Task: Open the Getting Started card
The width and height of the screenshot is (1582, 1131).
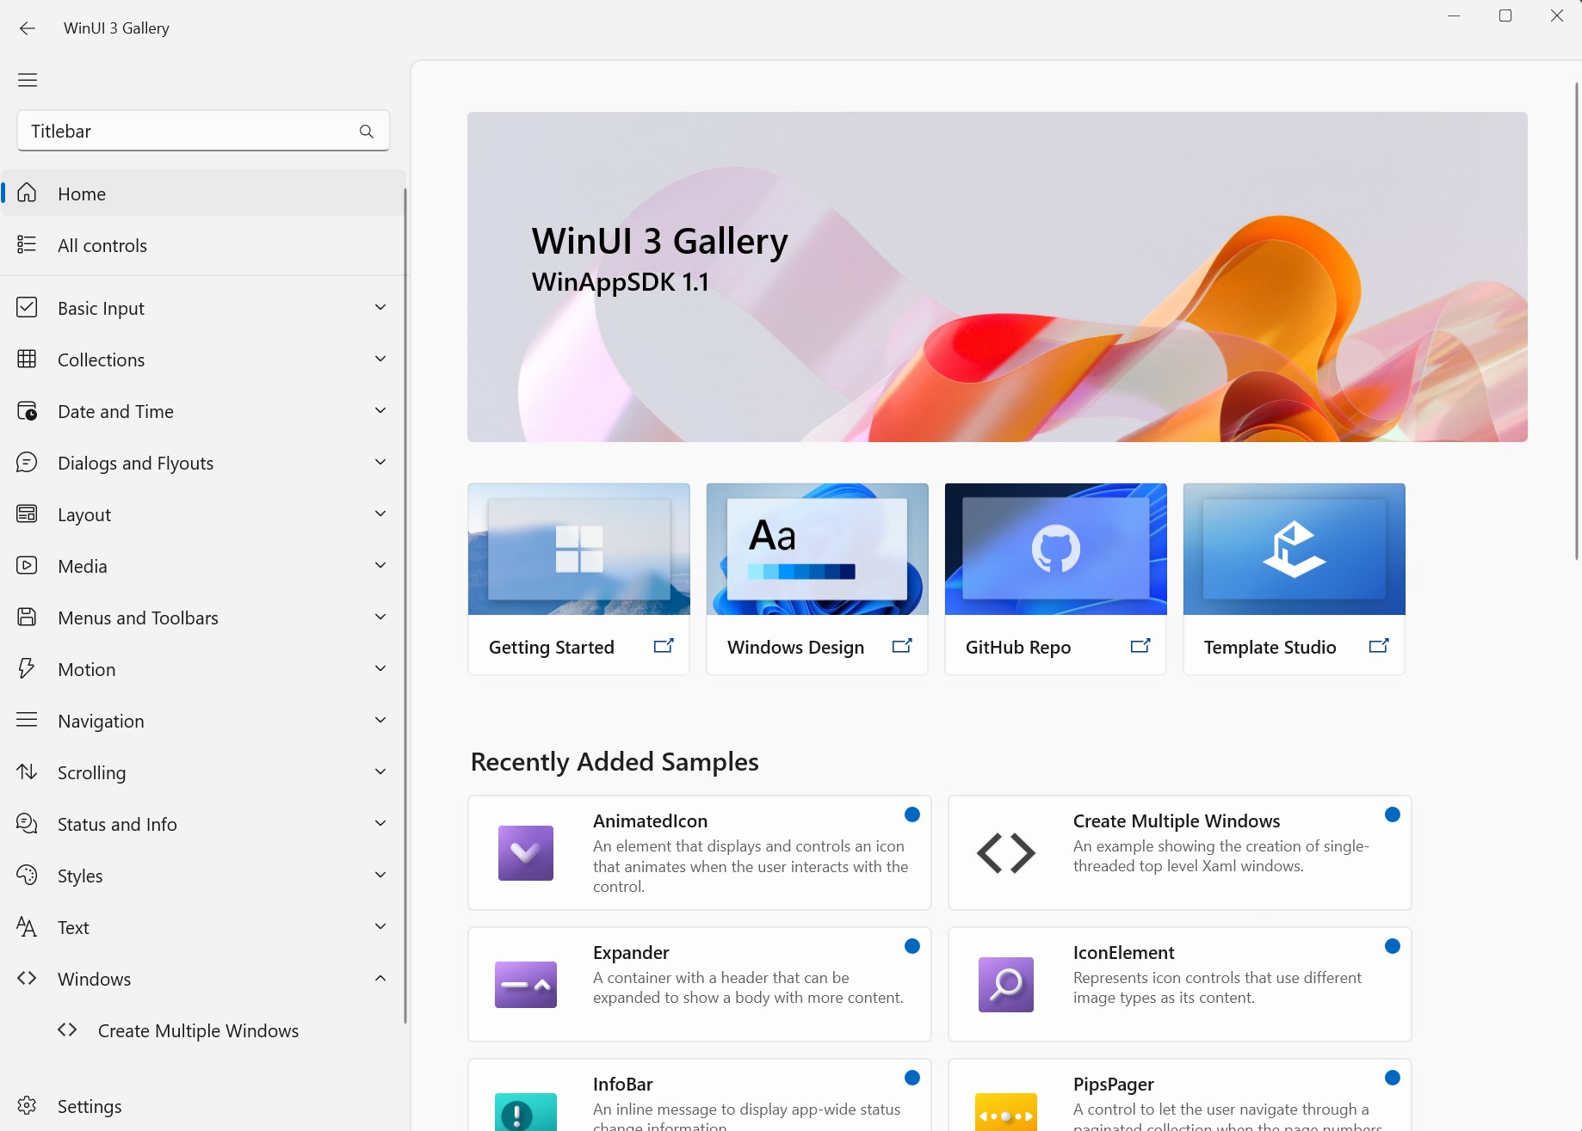Action: pos(578,578)
